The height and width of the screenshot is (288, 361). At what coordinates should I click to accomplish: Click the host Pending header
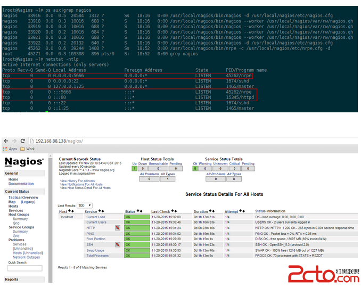coord(176,163)
